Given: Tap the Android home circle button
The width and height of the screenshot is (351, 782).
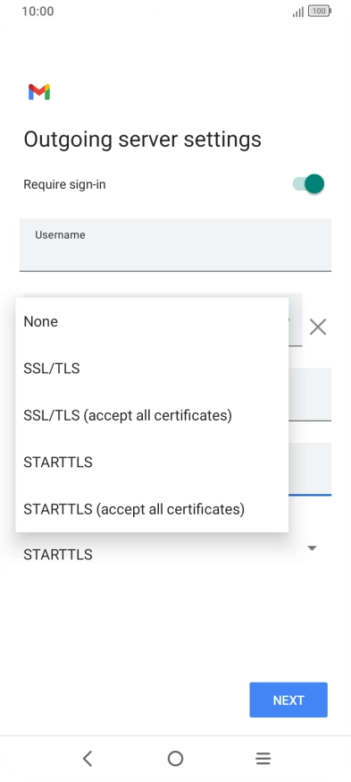Looking at the screenshot, I should coord(175,759).
